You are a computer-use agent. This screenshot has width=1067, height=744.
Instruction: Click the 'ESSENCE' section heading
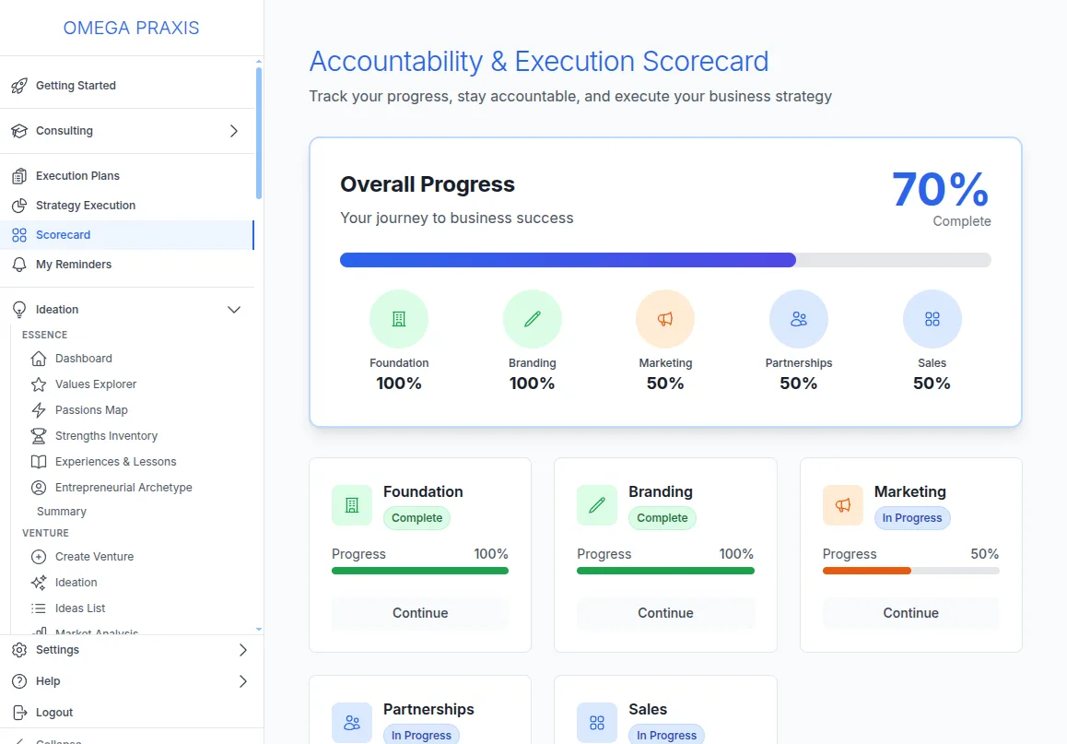pos(45,335)
